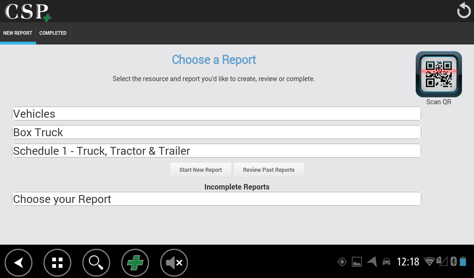Tap the SIM signal status icon
The width and height of the screenshot is (474, 278).
[442, 261]
